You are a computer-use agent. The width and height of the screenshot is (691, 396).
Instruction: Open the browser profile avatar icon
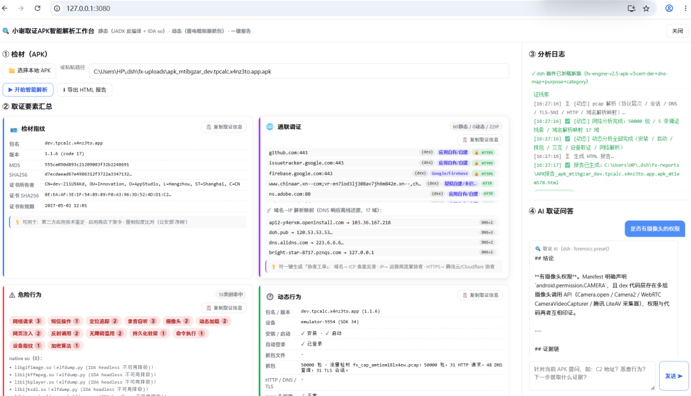point(669,8)
